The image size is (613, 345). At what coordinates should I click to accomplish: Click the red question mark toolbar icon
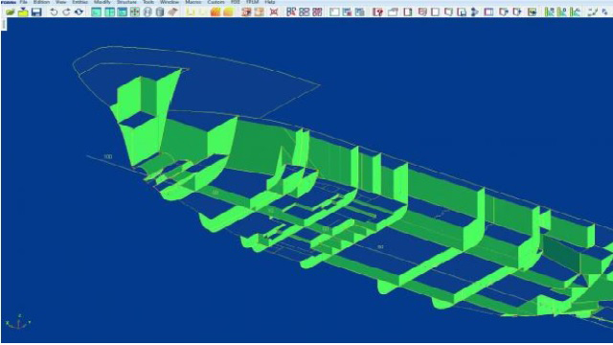[x=377, y=12]
